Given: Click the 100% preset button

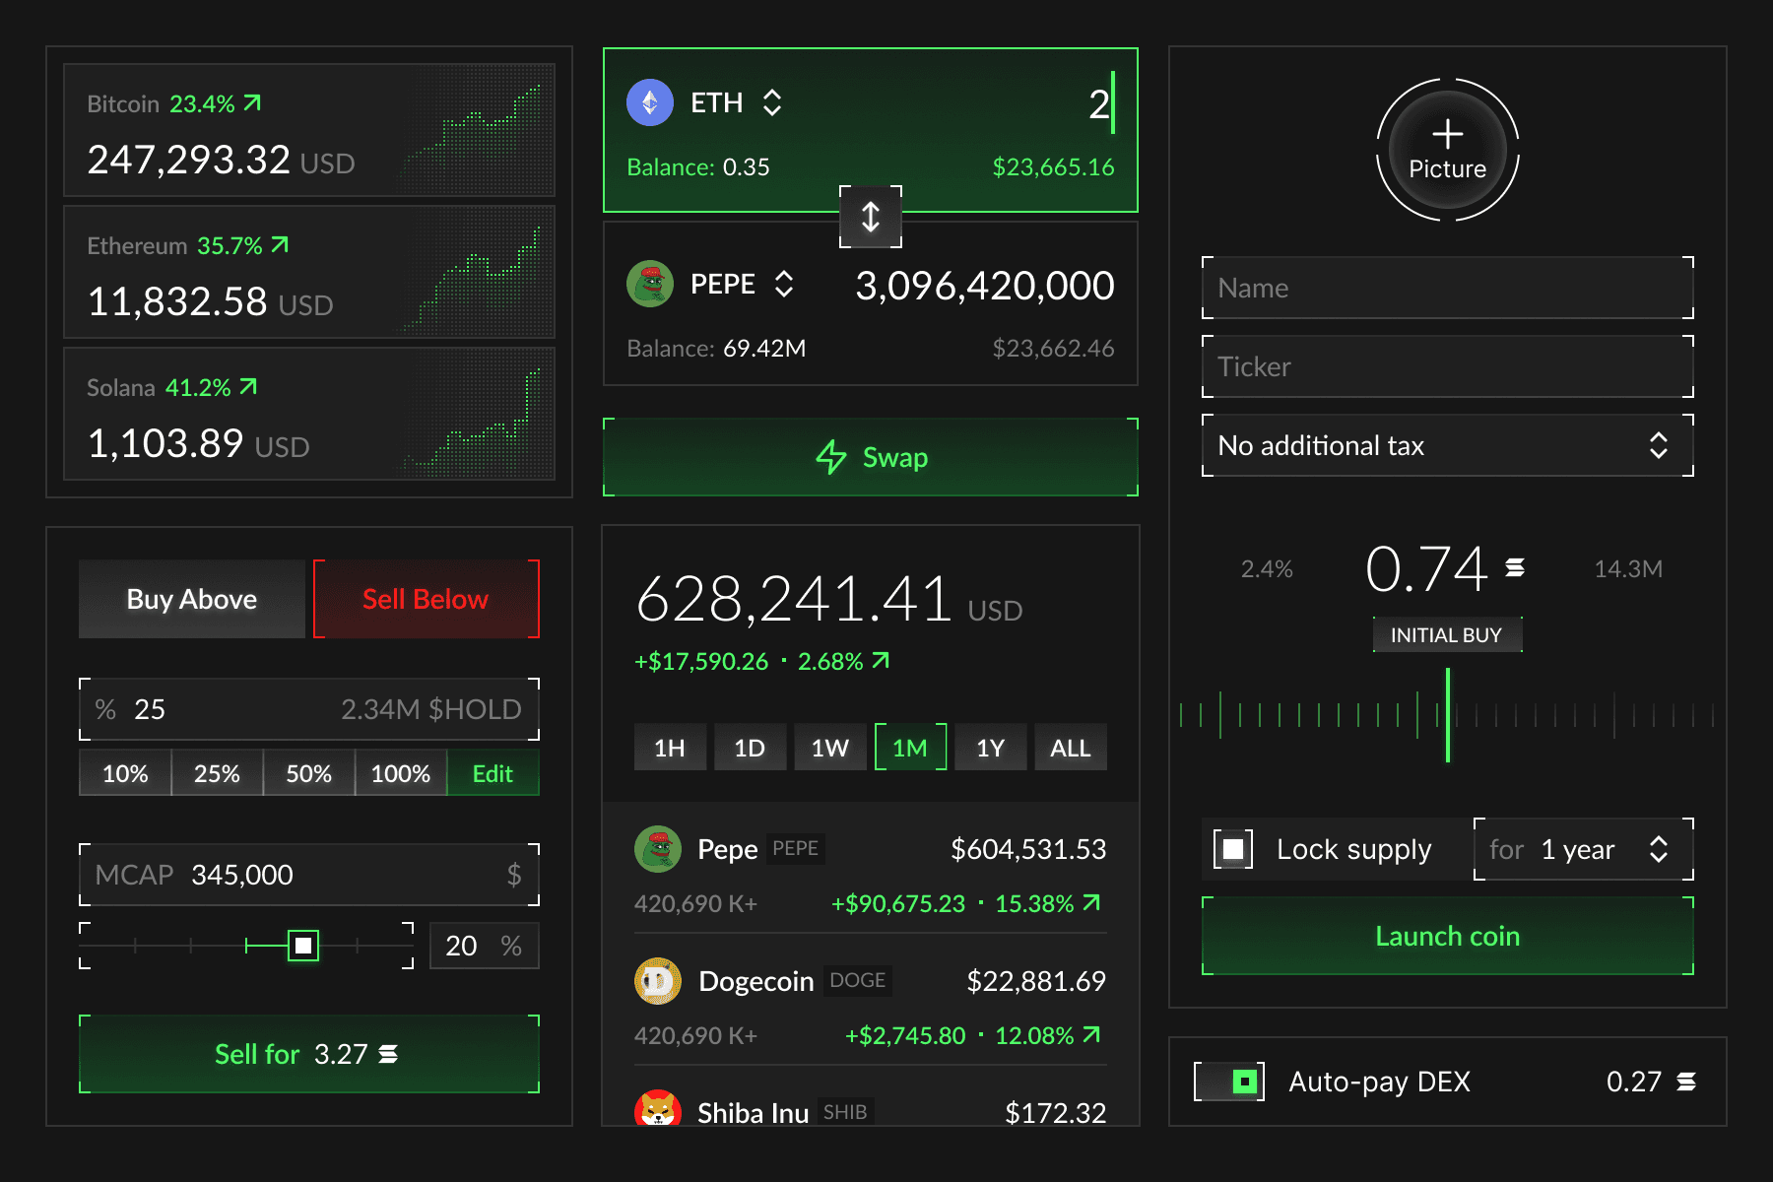Looking at the screenshot, I should [x=401, y=773].
